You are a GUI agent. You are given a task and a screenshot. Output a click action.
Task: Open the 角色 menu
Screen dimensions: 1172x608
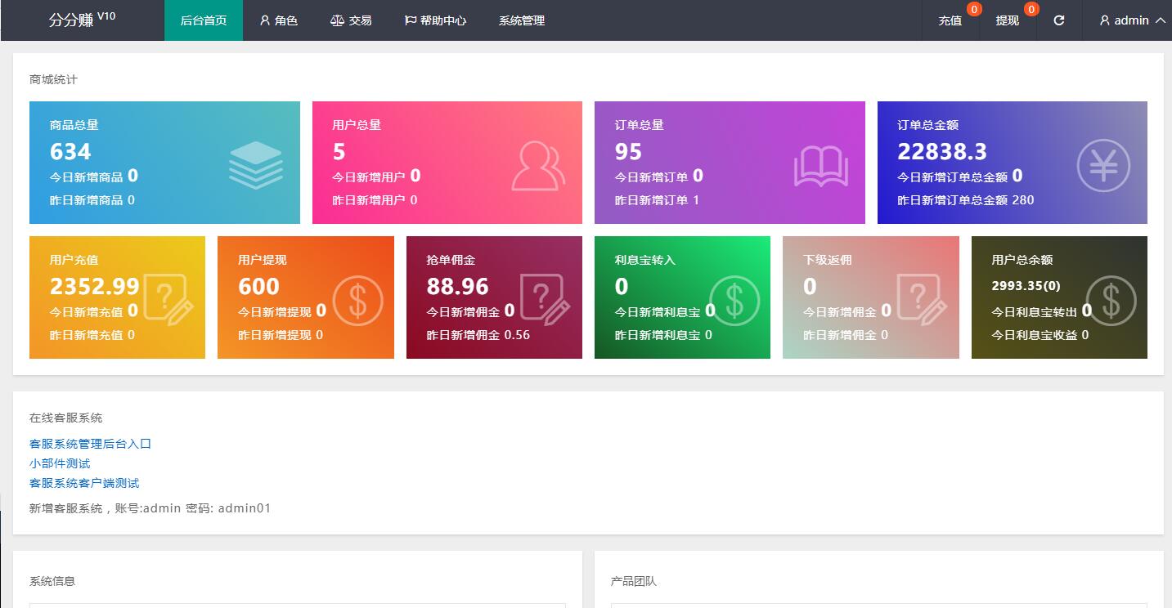point(278,20)
